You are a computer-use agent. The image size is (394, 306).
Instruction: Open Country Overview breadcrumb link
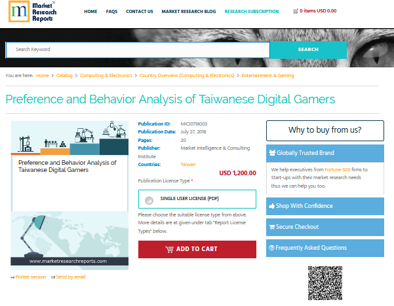click(x=187, y=75)
